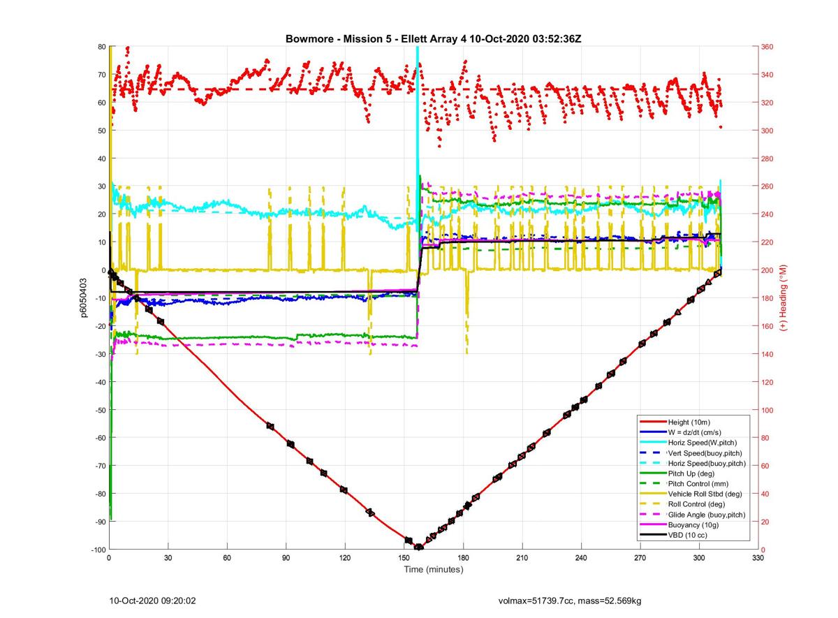838x618 pixels.
Task: Click the cyan line sample beside 'Horiz Speed(W,pitch)'
Action: click(653, 443)
